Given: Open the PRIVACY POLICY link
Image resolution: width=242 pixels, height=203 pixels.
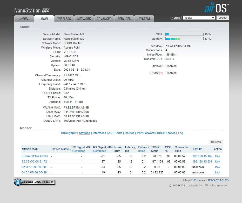Looking at the screenshot, I should 218,180.
